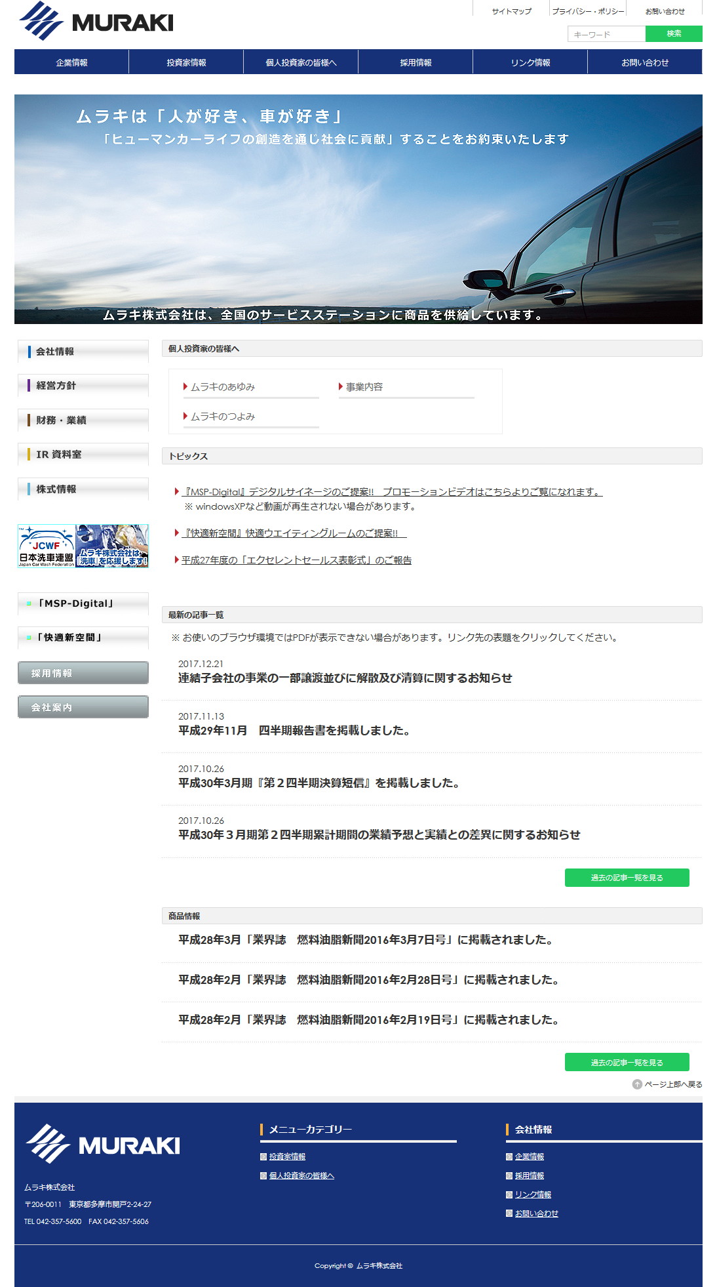
Task: Click the hero banner car image
Action: click(358, 209)
